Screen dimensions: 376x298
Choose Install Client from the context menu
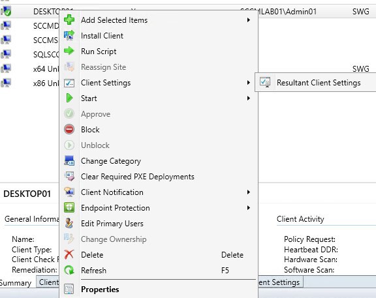pos(158,36)
